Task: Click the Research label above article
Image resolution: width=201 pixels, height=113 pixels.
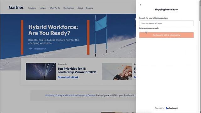Action: 62,64
